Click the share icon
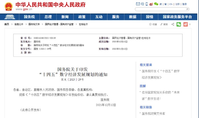199x118 pixels. pos(173,24)
